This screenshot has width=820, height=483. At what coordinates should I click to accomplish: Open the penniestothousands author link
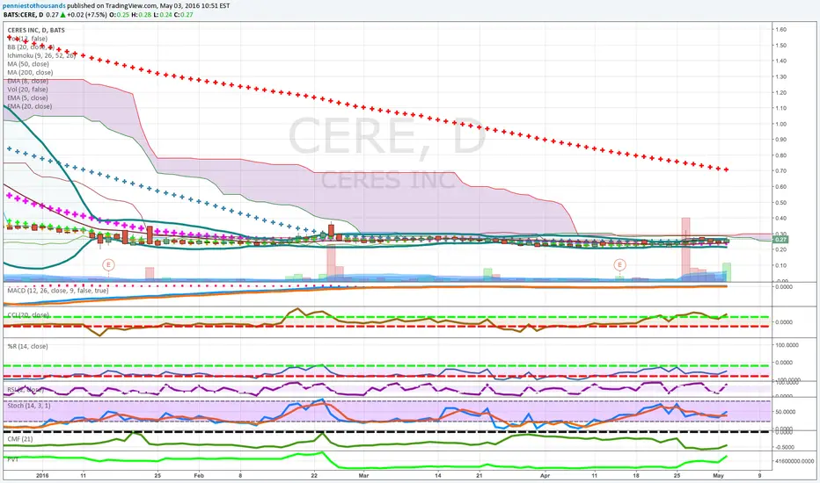(34, 6)
